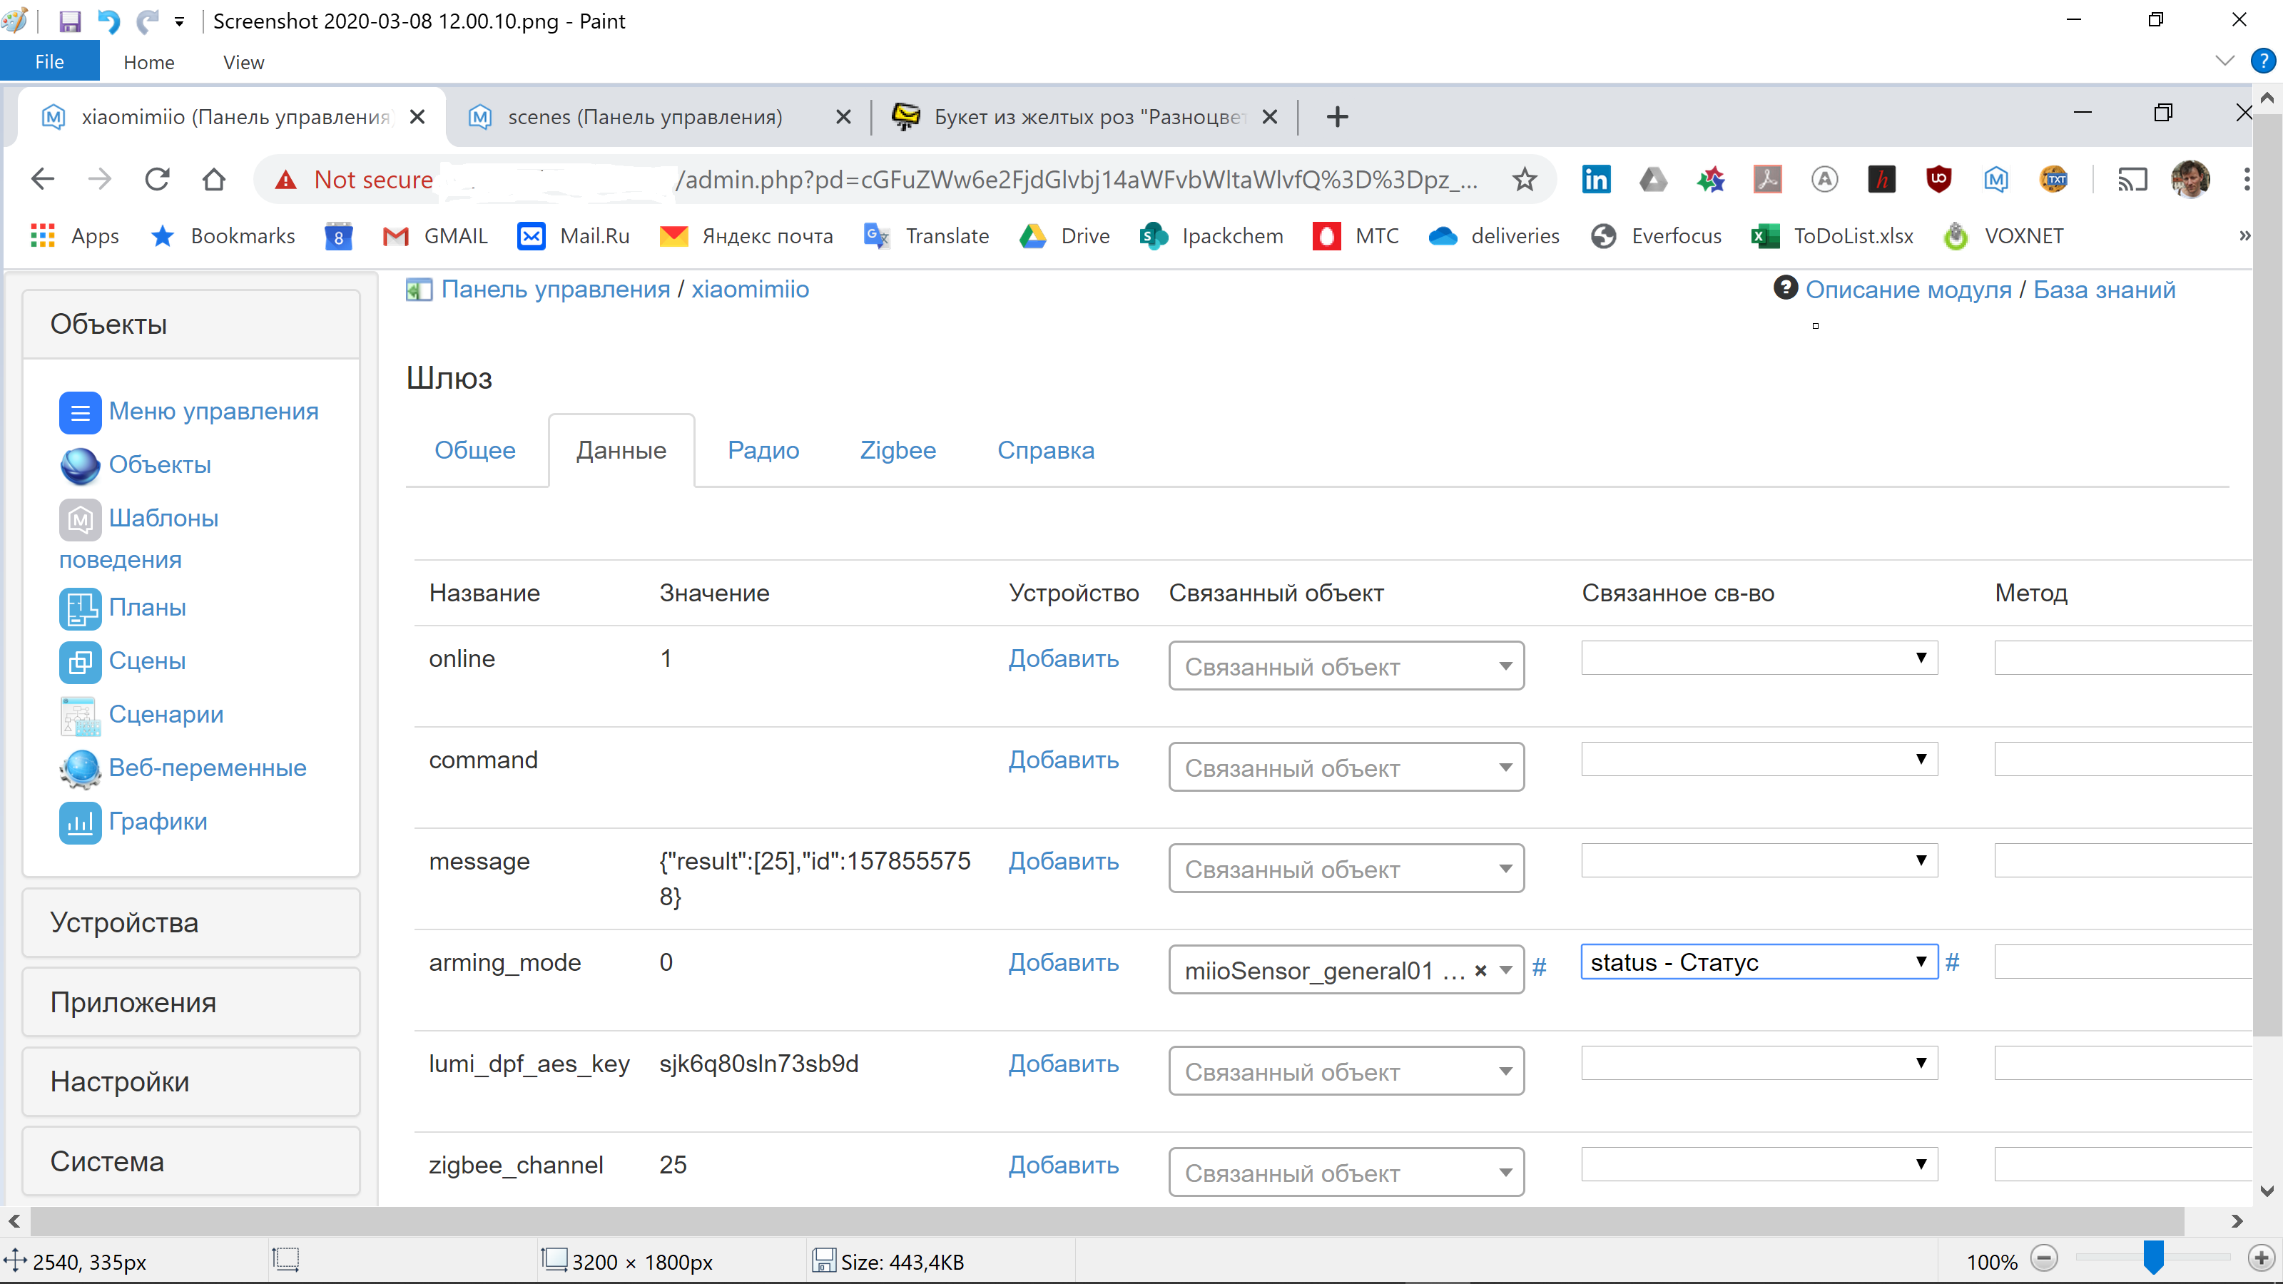Open Планы in the sidebar
Image resolution: width=2283 pixels, height=1284 pixels.
coord(147,607)
